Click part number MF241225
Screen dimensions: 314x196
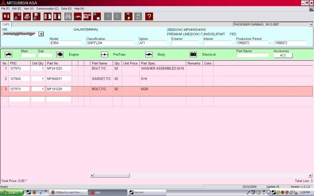tap(58, 68)
